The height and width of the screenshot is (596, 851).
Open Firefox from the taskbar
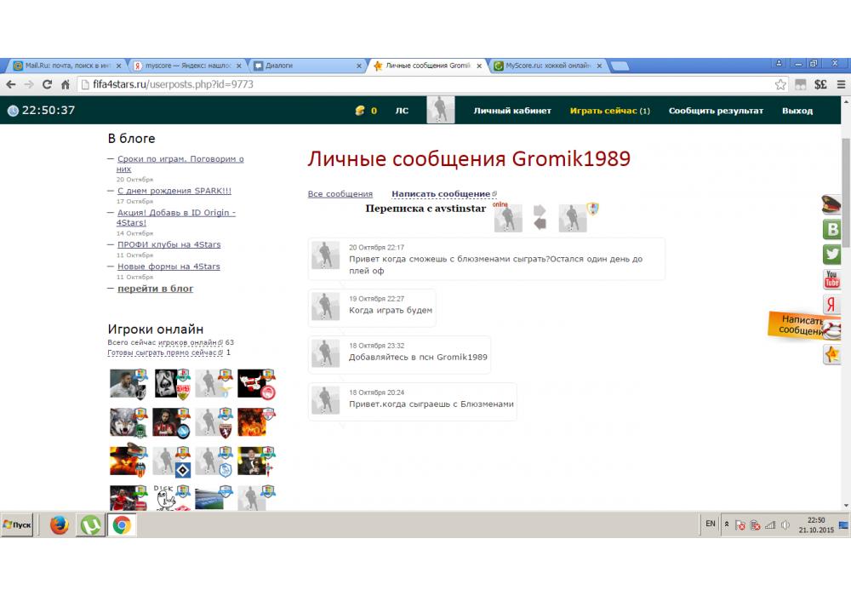(x=59, y=525)
